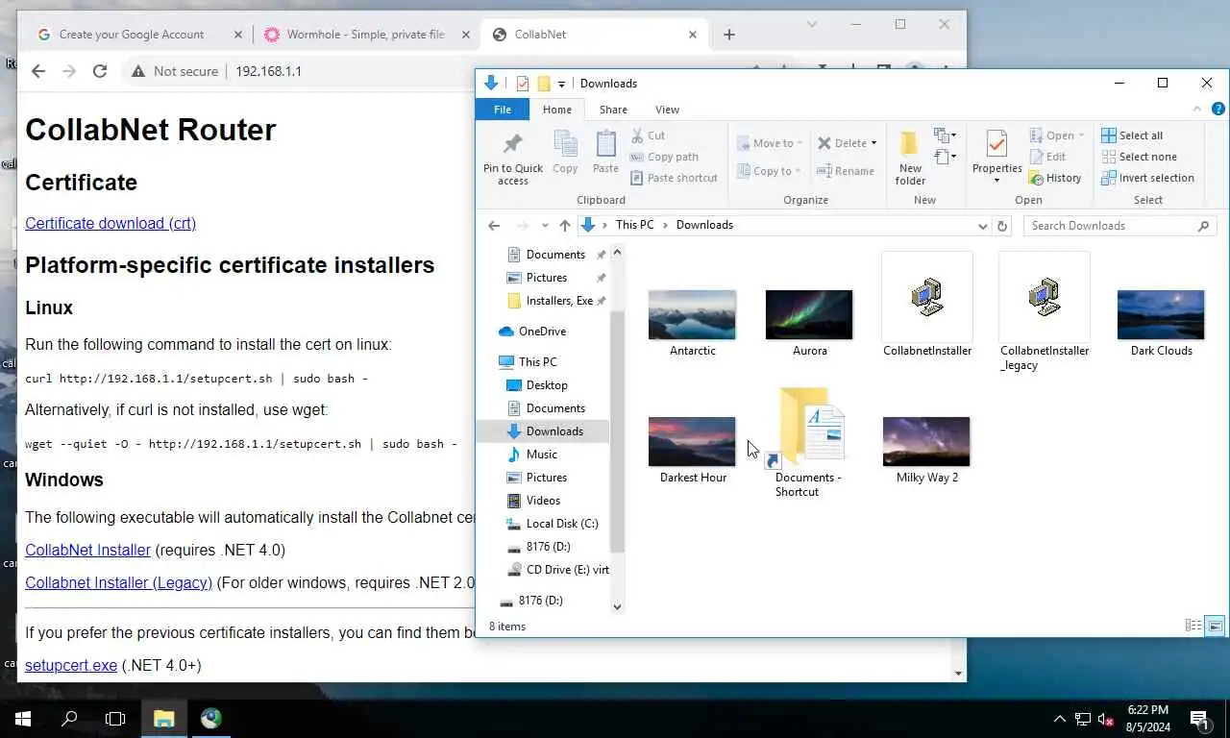Click the Windows Start button
This screenshot has height=738, width=1230.
23,718
